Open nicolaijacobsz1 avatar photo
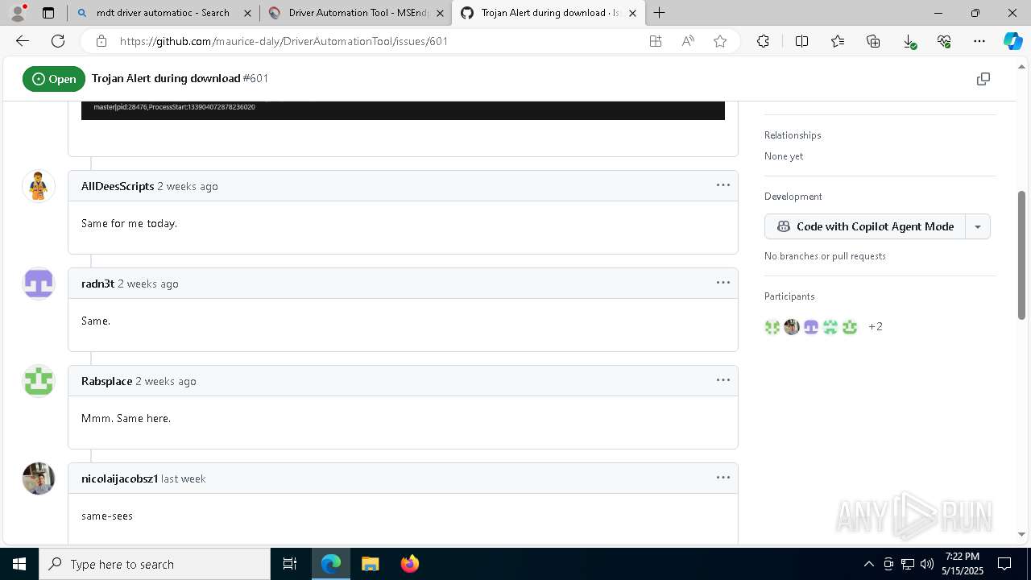 click(x=38, y=478)
